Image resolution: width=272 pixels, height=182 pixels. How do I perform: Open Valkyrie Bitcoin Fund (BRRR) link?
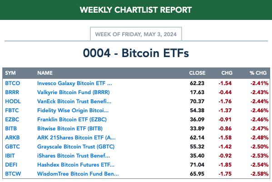tap(74, 92)
